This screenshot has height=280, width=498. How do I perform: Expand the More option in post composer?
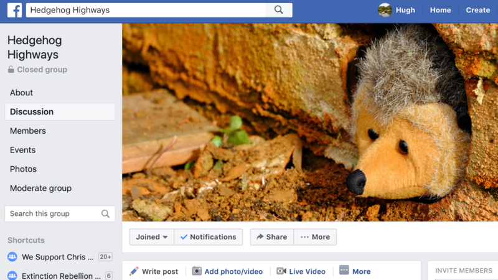tap(355, 271)
